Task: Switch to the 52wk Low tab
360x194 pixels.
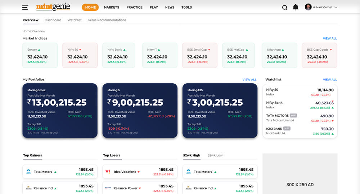Action: 215,155
